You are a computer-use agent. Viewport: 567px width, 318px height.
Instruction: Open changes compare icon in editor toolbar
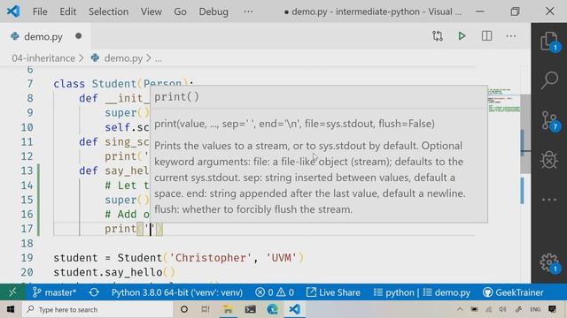[x=437, y=36]
